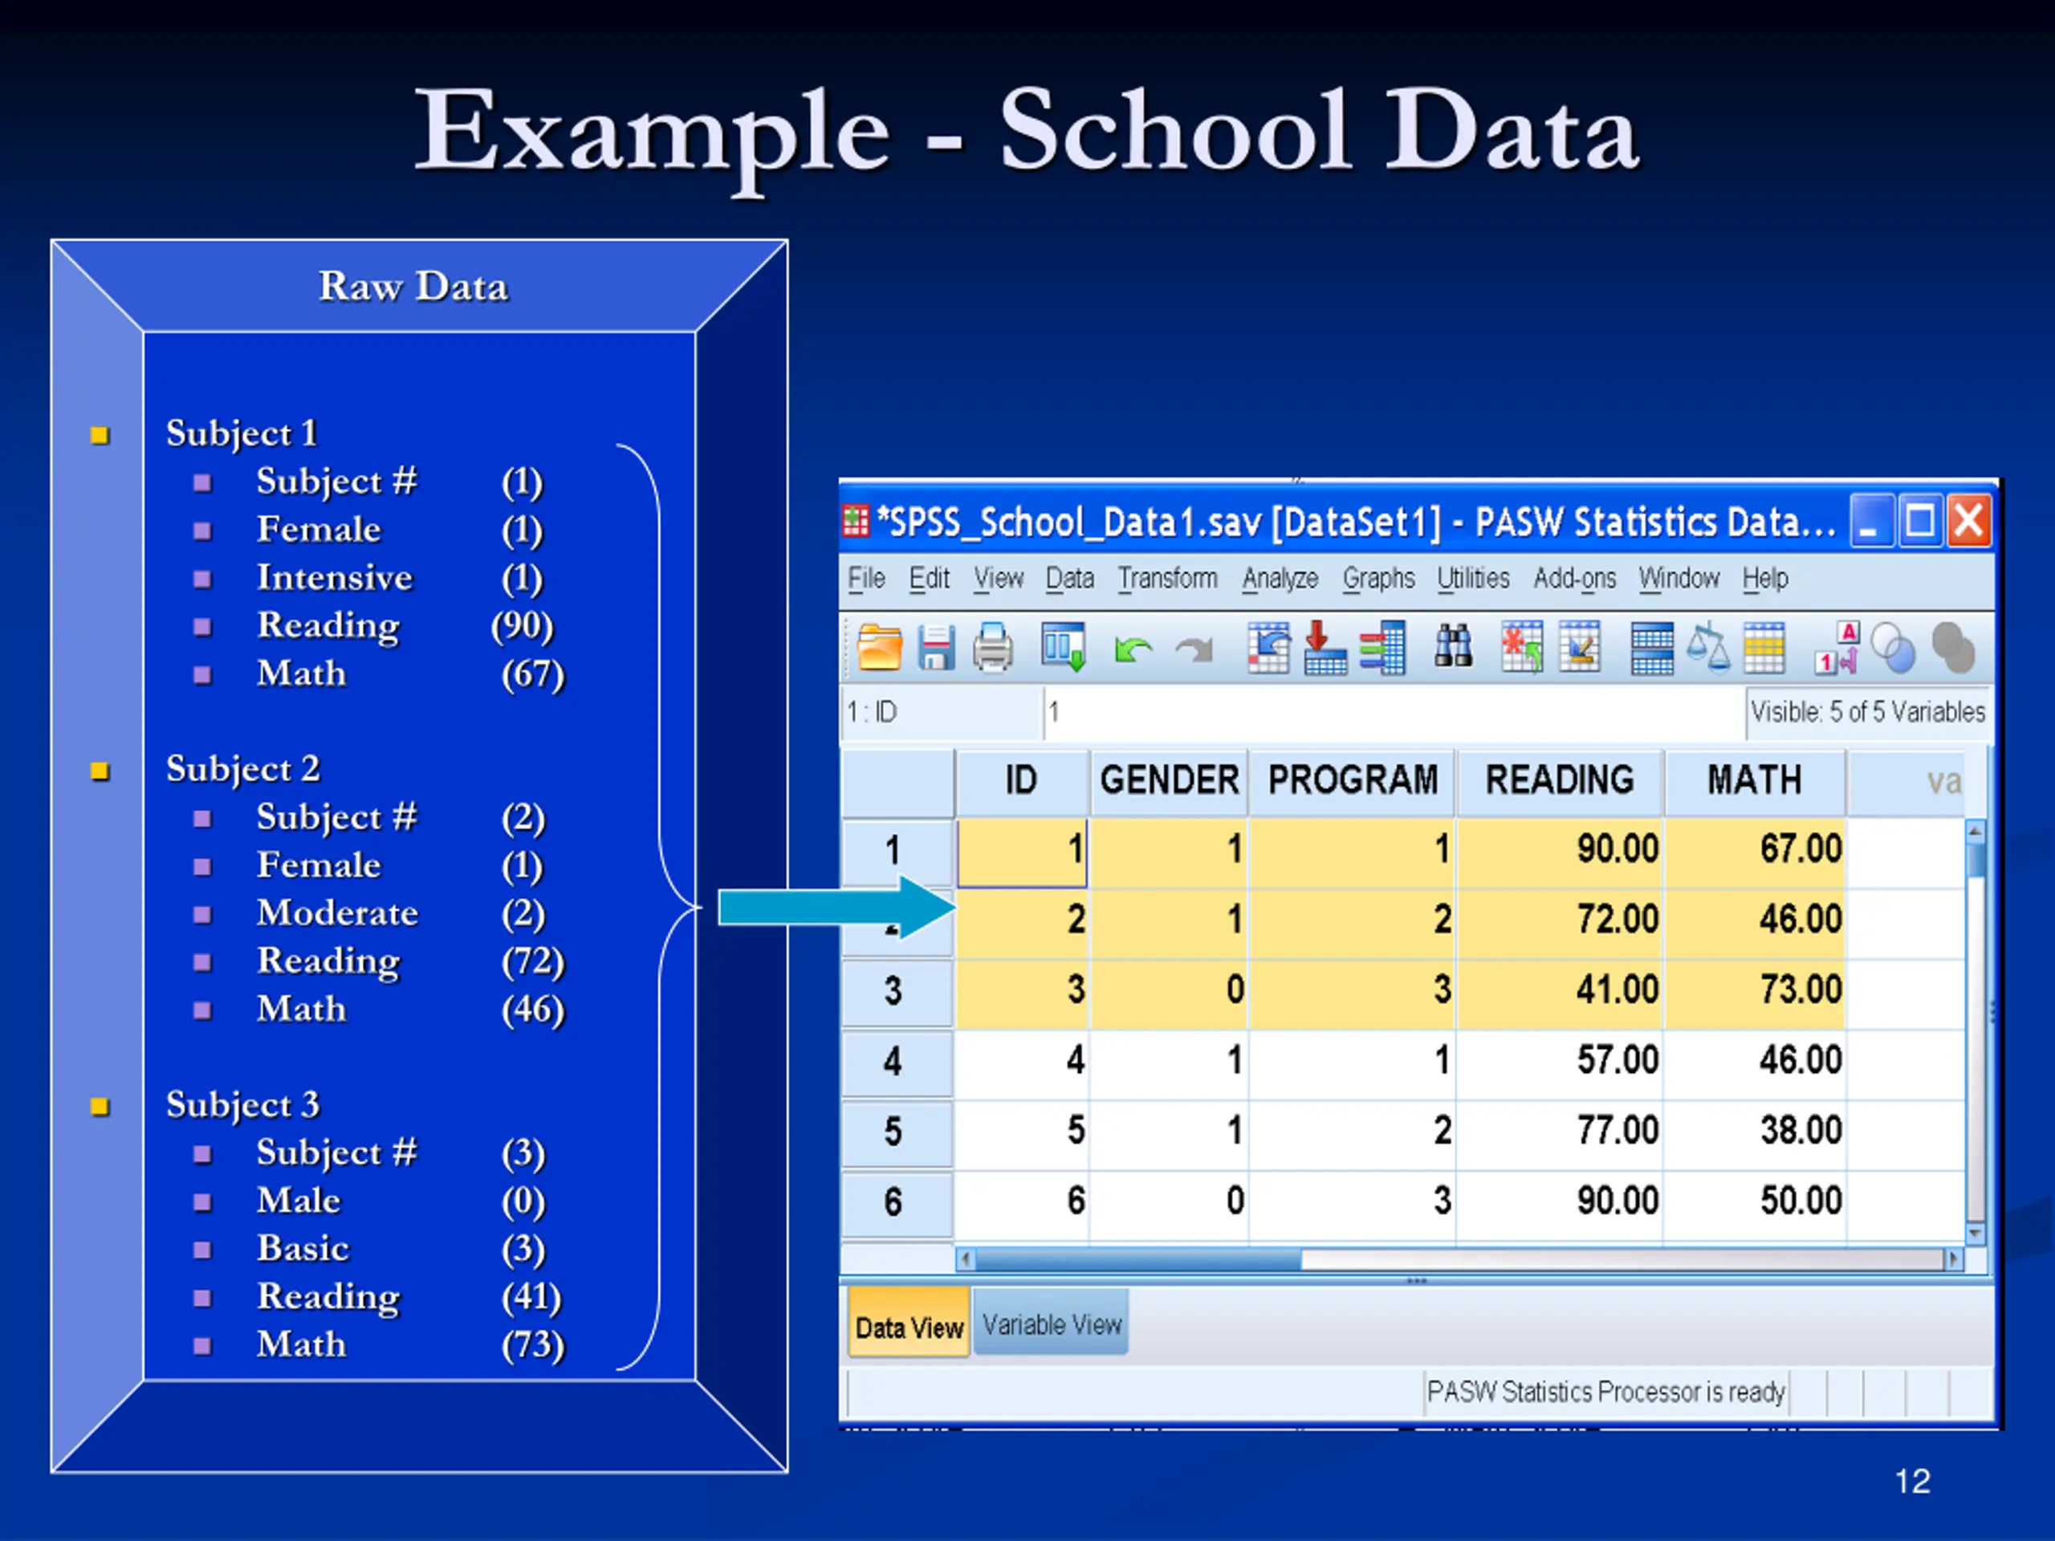2055x1541 pixels.
Task: Switch to the Variable View tab
Action: (x=1051, y=1323)
